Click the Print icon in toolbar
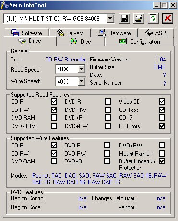Image resolution: width=178 pixels, height=221 pixels. (139, 18)
